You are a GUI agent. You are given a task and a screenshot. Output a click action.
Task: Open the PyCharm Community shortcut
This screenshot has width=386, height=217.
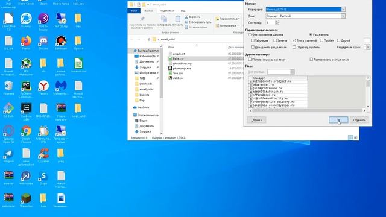coord(26,89)
